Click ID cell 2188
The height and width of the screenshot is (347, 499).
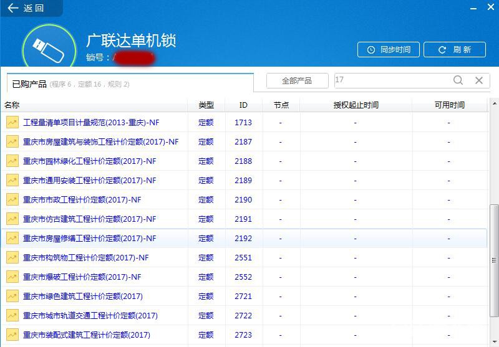click(243, 161)
